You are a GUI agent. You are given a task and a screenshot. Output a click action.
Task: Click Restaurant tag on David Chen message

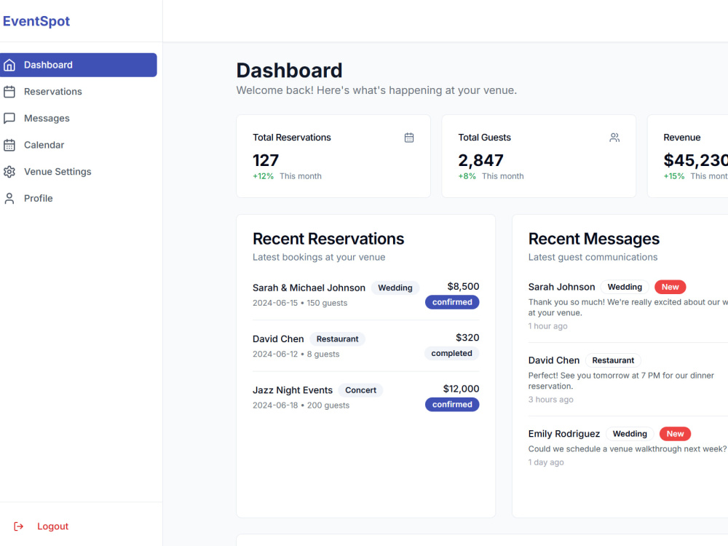click(x=613, y=360)
